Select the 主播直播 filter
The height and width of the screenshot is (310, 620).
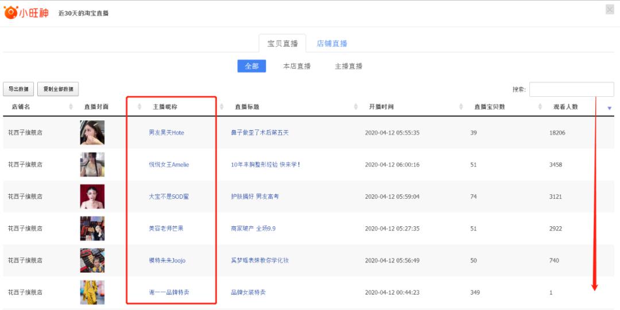click(348, 66)
